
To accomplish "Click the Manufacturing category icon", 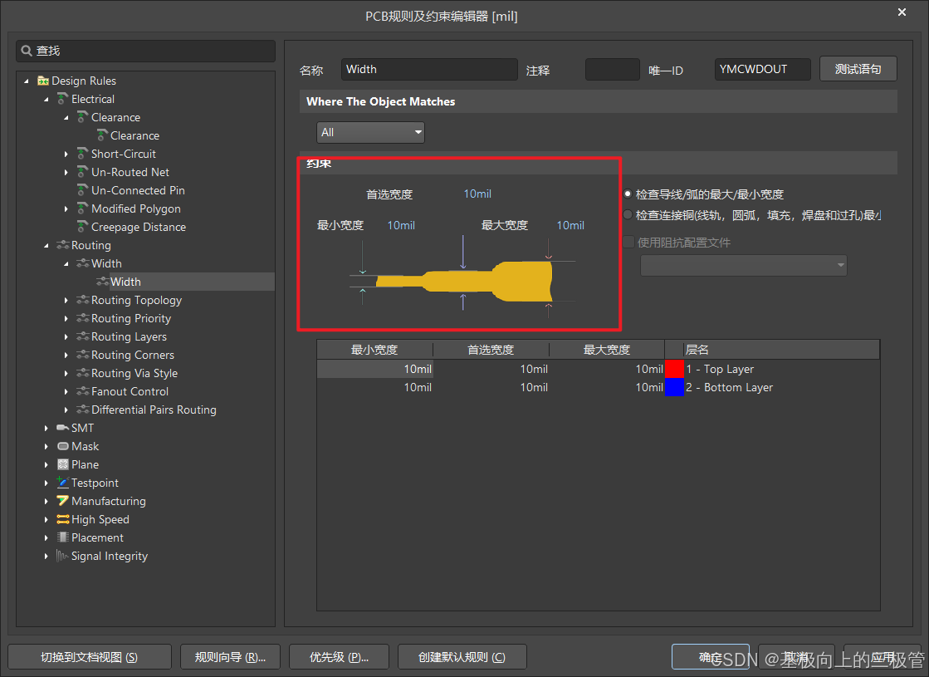I will [63, 501].
